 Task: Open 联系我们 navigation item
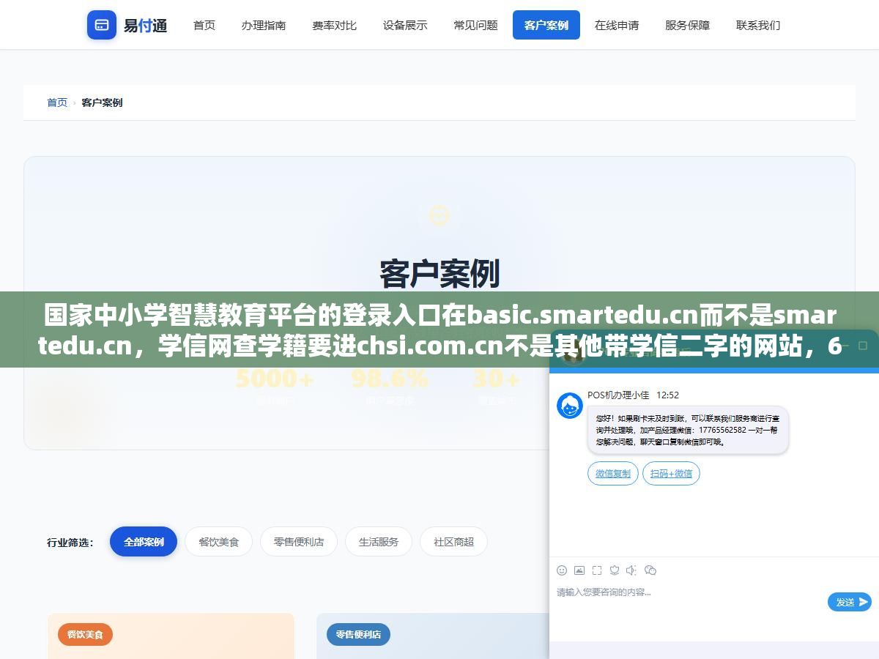pos(758,25)
